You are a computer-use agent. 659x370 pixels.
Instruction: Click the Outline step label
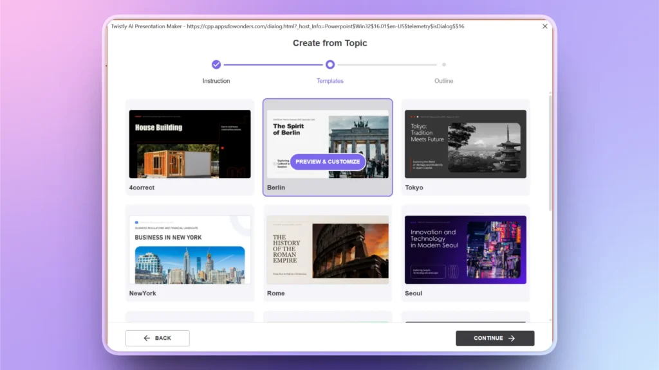click(444, 81)
